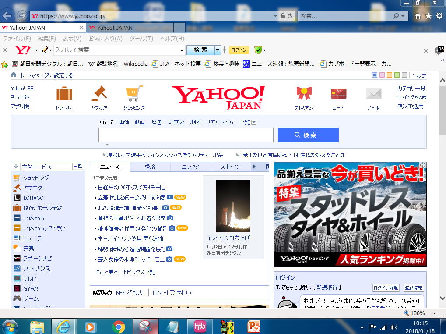
Task: Select the pink color theme swatch
Action: (x=382, y=75)
